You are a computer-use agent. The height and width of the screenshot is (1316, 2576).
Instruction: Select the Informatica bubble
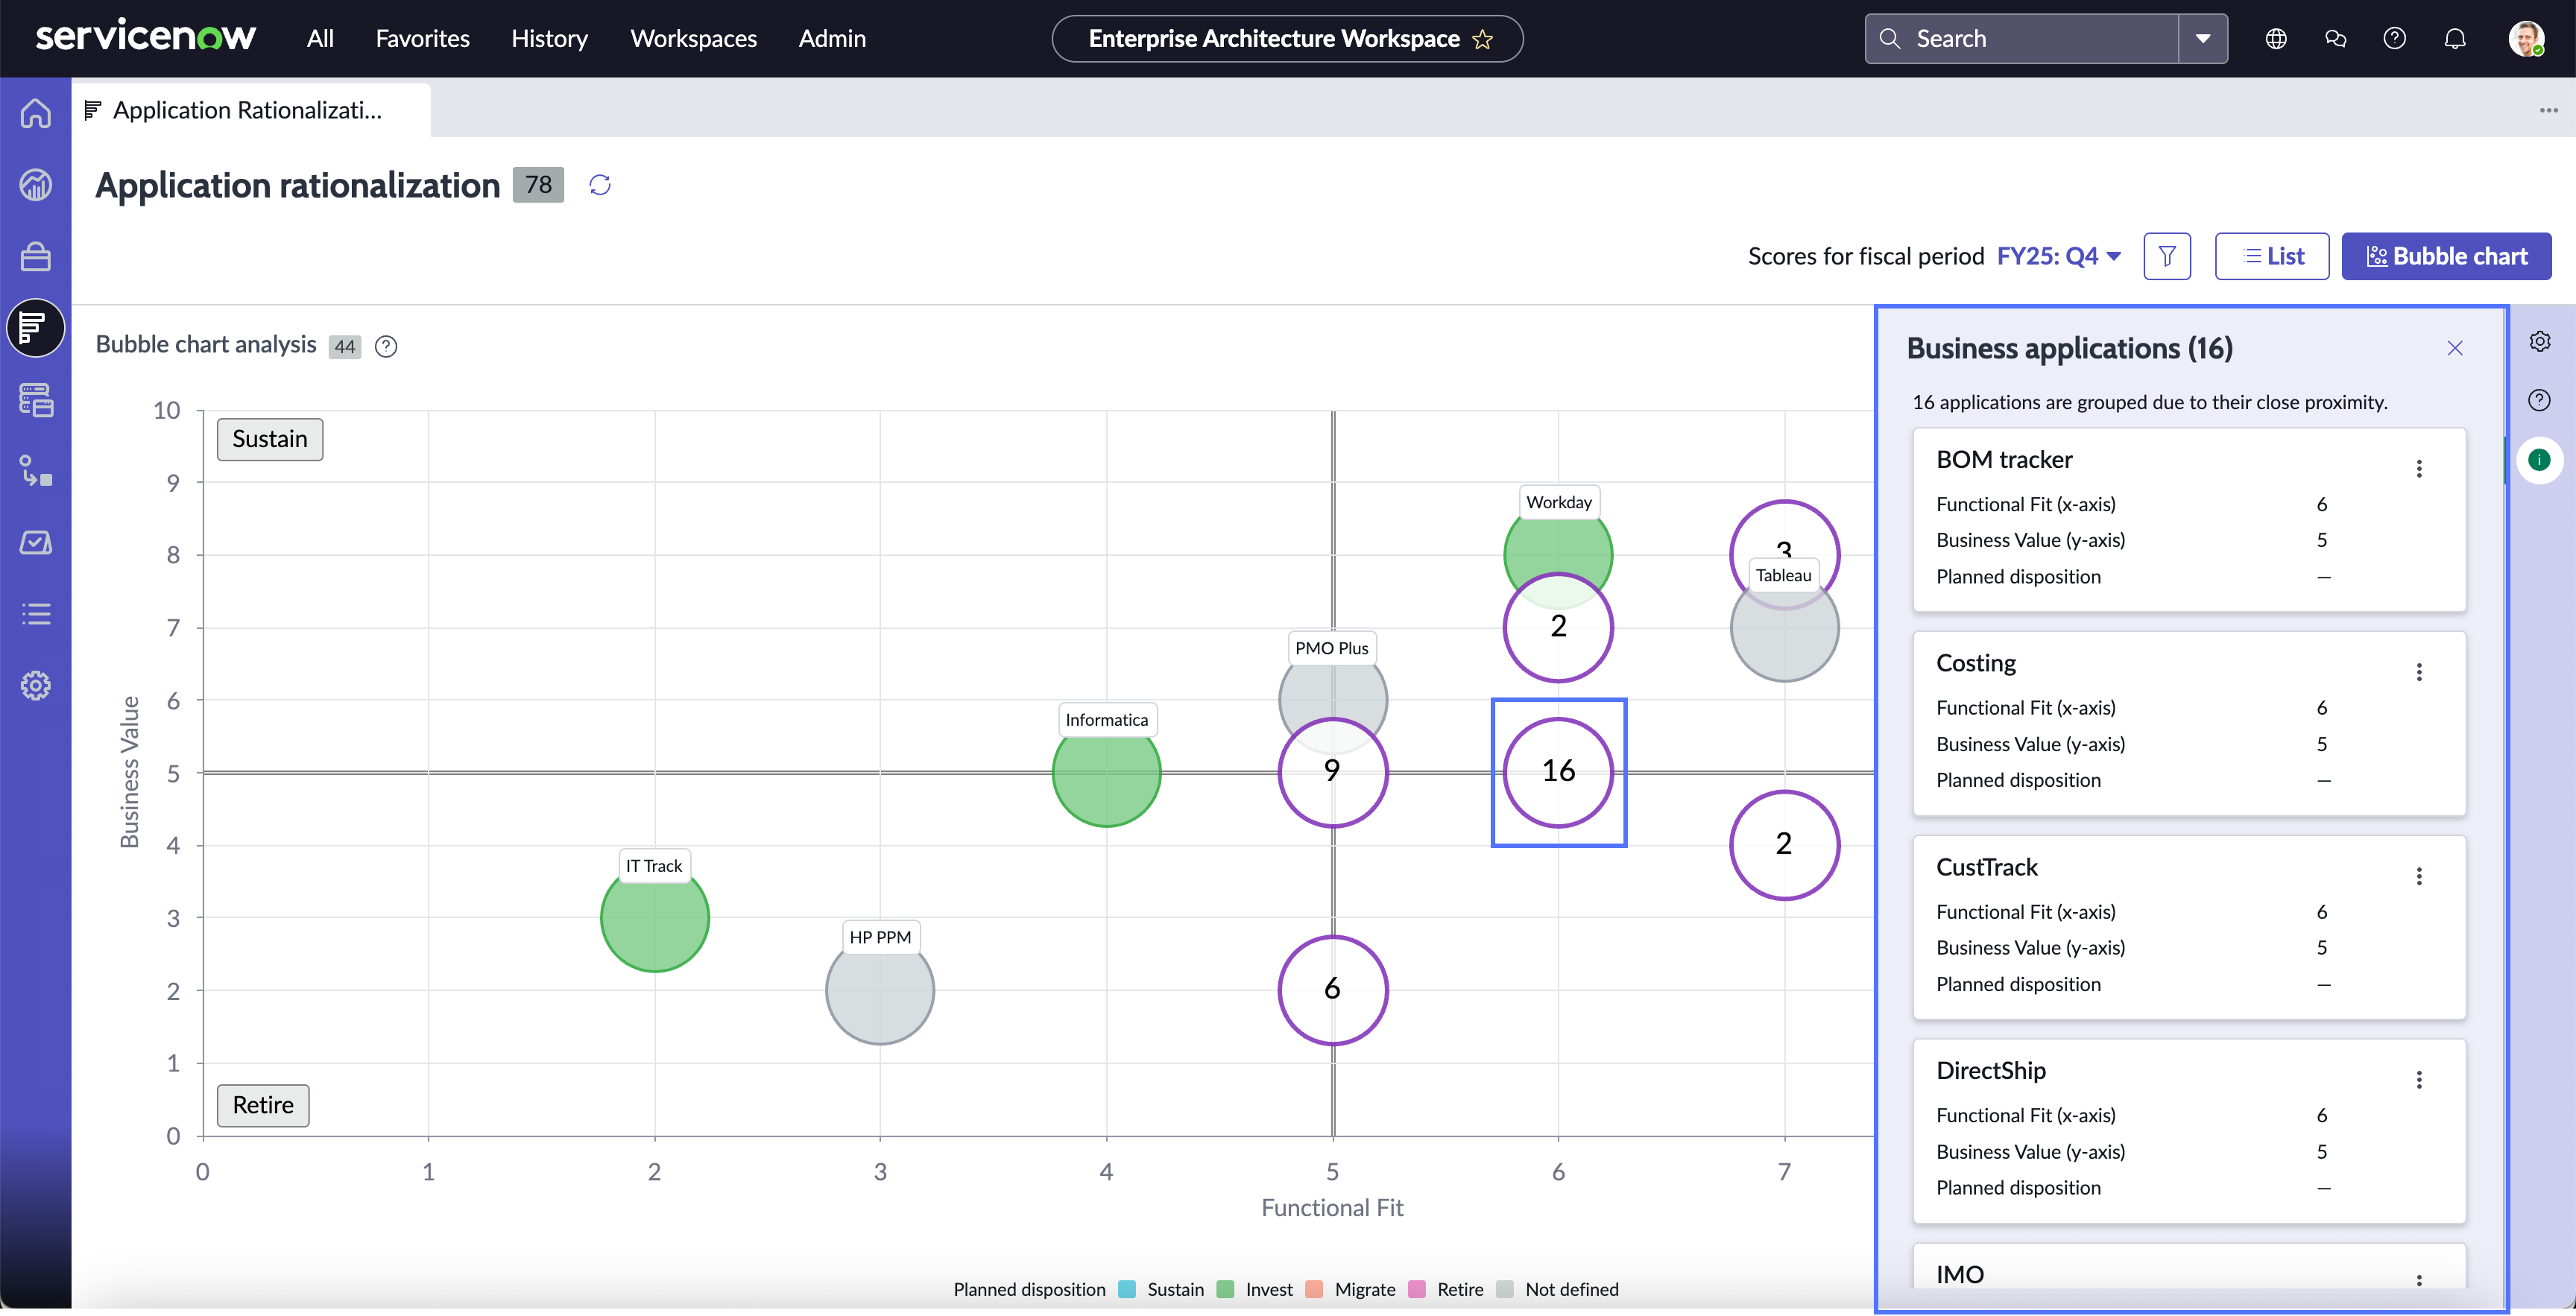click(1106, 772)
